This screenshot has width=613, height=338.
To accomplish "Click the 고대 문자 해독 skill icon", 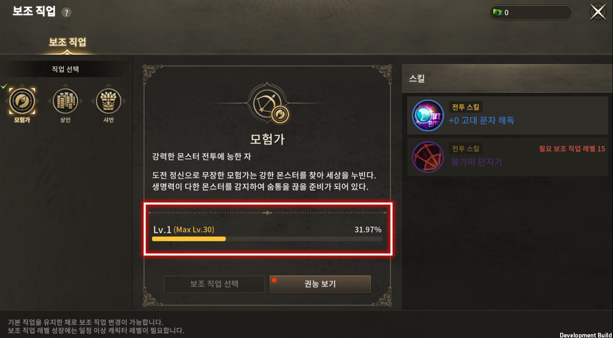I will (x=428, y=116).
